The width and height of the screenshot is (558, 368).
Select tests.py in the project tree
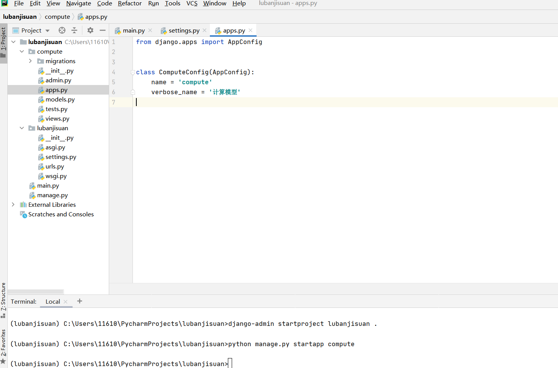(x=56, y=109)
